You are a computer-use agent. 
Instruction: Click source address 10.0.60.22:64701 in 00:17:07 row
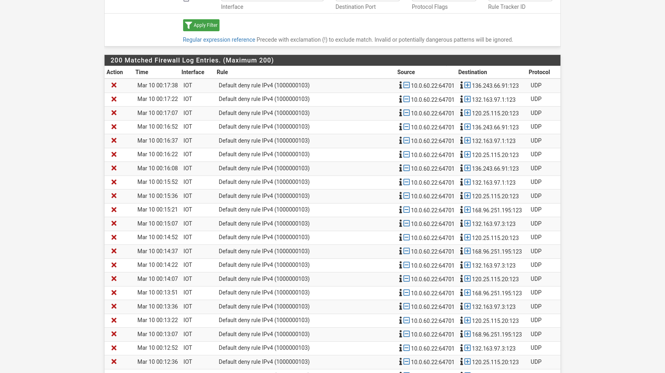click(433, 113)
